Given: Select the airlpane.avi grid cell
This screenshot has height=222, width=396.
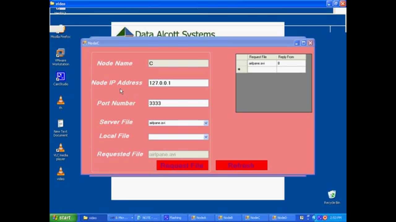Looking at the screenshot, I should click(x=262, y=63).
